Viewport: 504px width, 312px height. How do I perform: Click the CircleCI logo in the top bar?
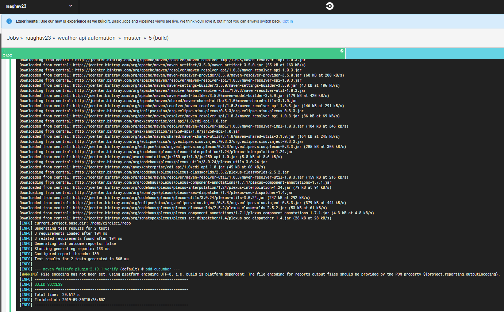tap(329, 6)
